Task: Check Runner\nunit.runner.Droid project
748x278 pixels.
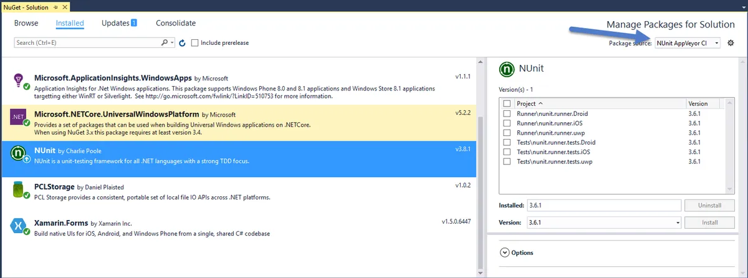Action: point(507,114)
